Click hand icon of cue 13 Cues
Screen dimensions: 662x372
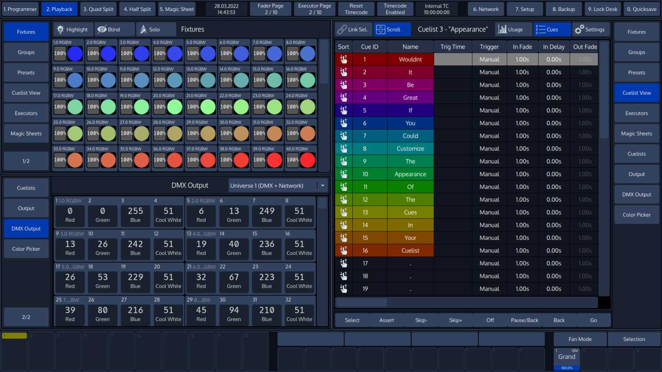(x=343, y=212)
